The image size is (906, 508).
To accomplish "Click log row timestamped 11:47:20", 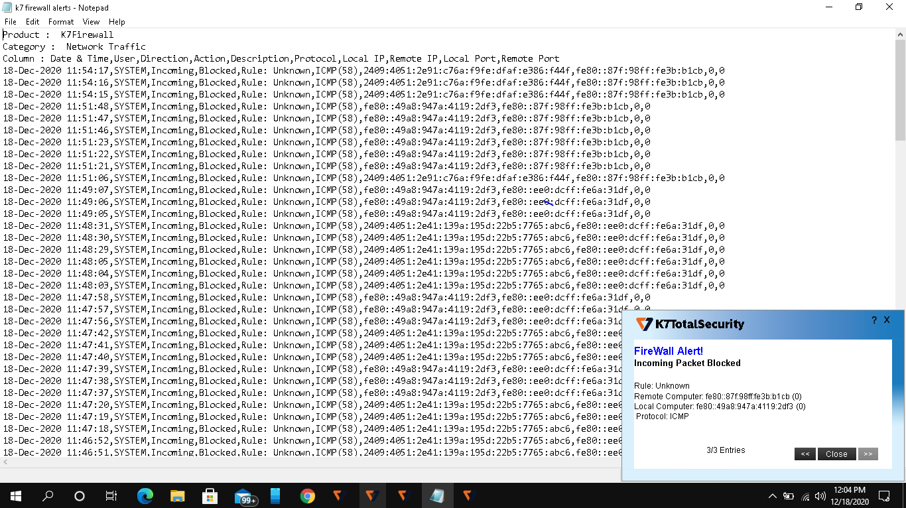I will point(312,405).
